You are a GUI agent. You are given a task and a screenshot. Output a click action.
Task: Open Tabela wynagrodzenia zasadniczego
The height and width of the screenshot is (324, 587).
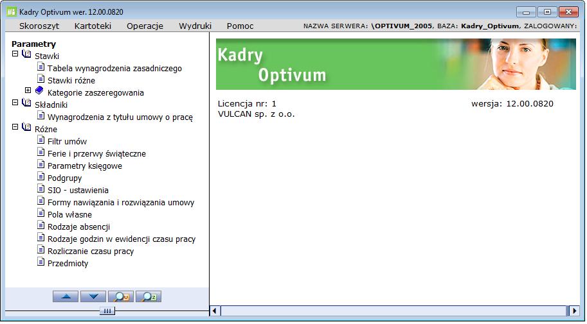(114, 69)
